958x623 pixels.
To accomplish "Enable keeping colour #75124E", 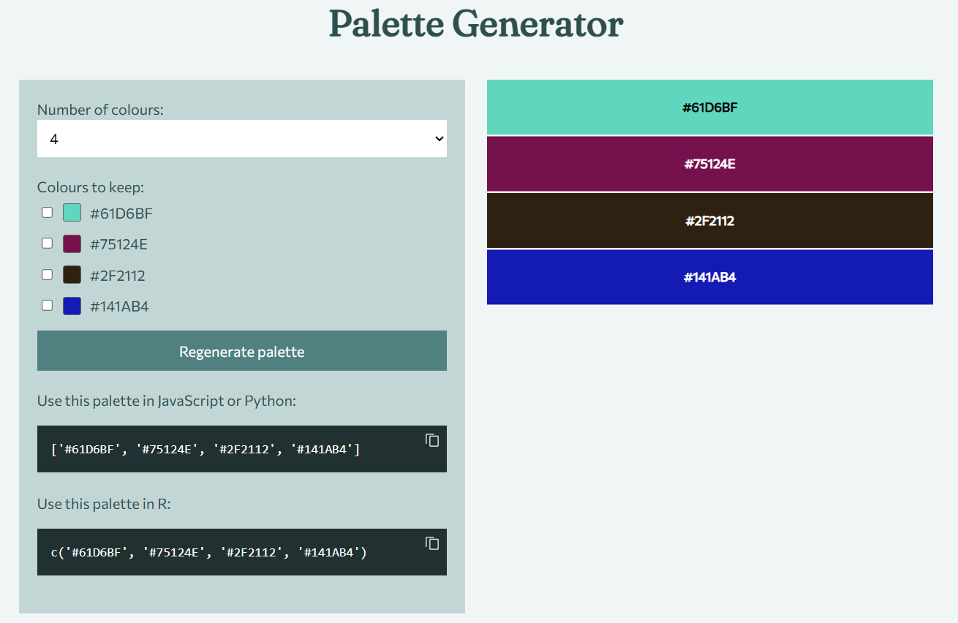I will tap(48, 243).
